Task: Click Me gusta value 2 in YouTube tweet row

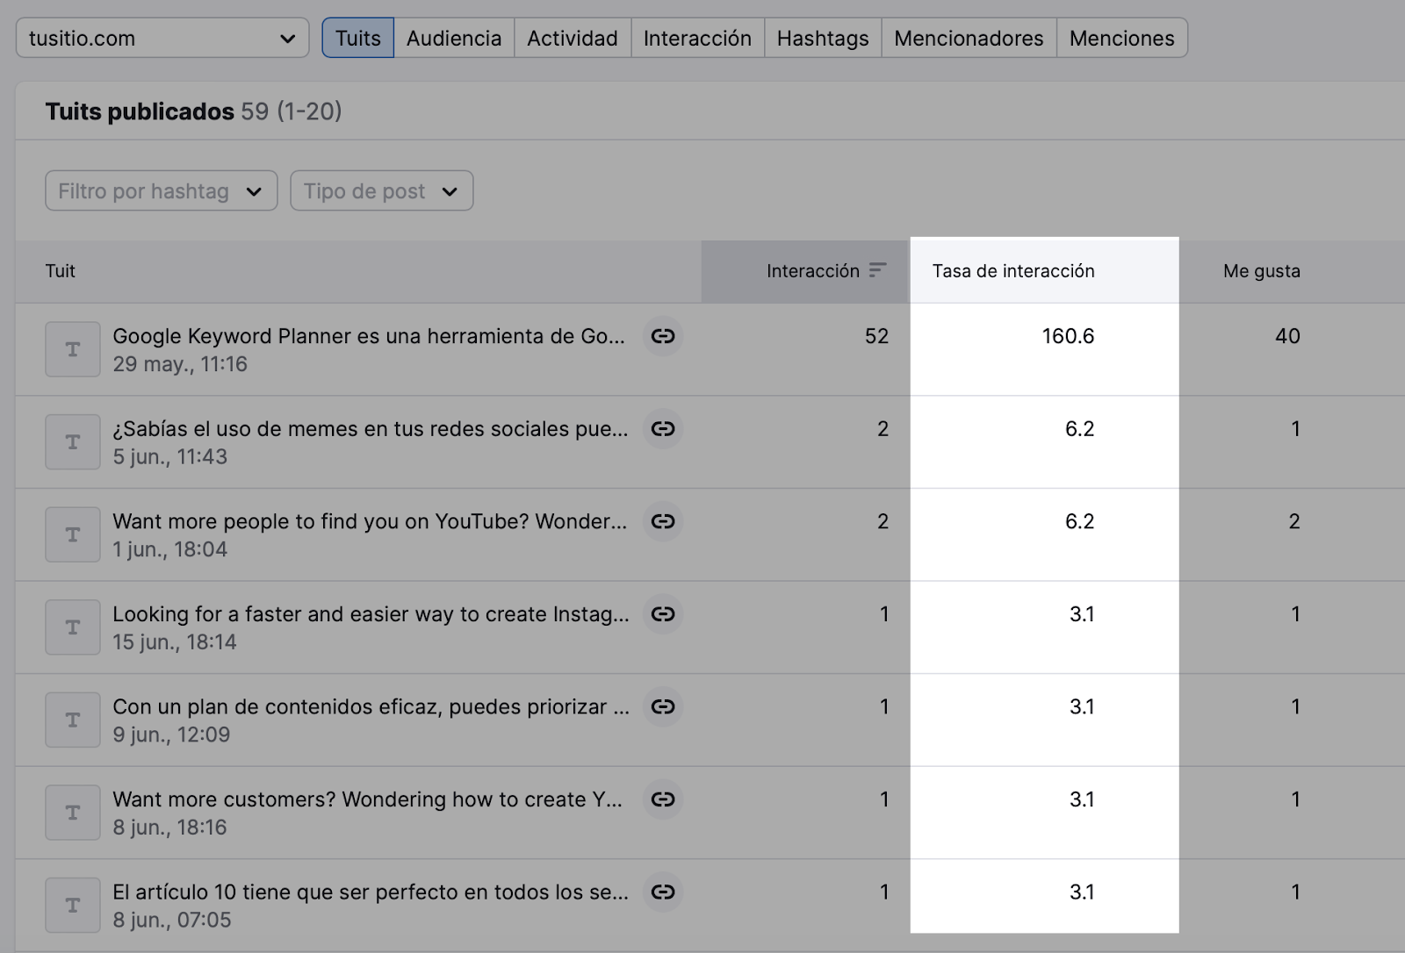Action: (x=1294, y=521)
